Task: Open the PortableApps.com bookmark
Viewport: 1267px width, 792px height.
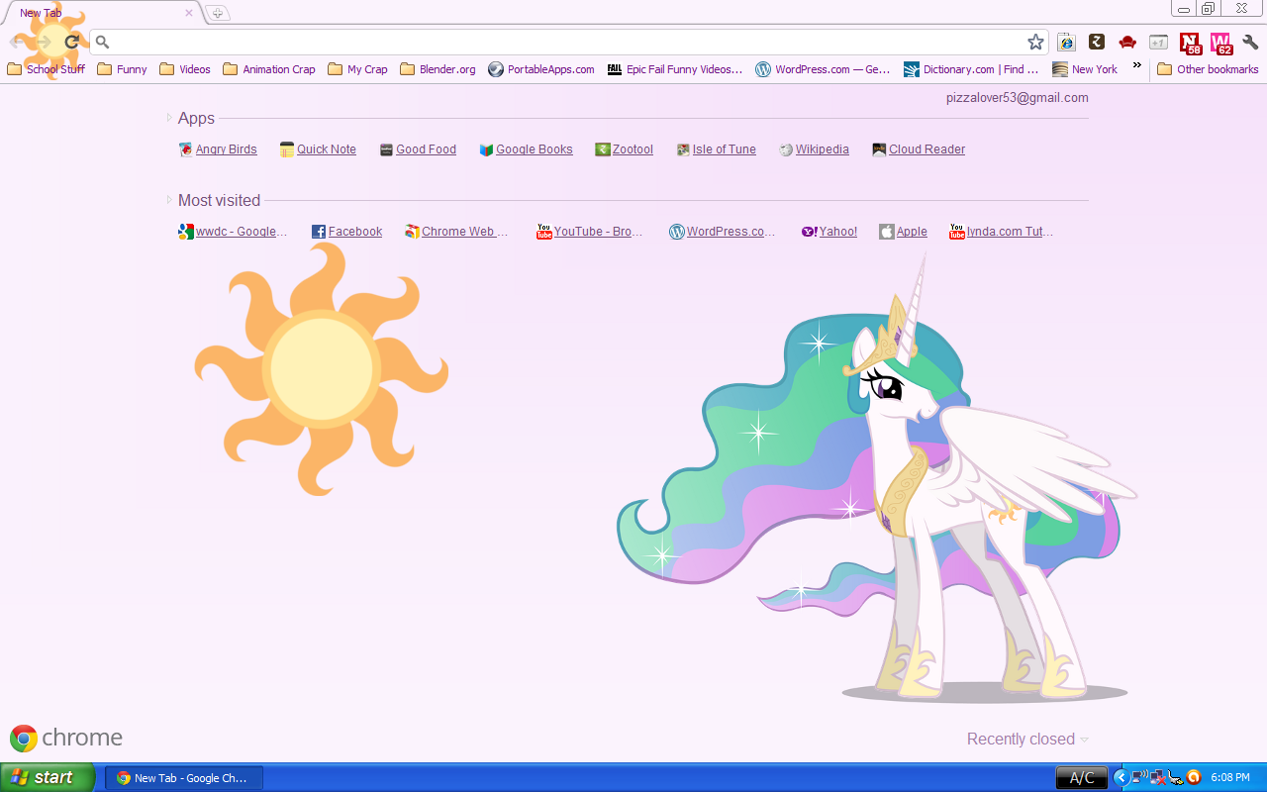Action: [541, 69]
